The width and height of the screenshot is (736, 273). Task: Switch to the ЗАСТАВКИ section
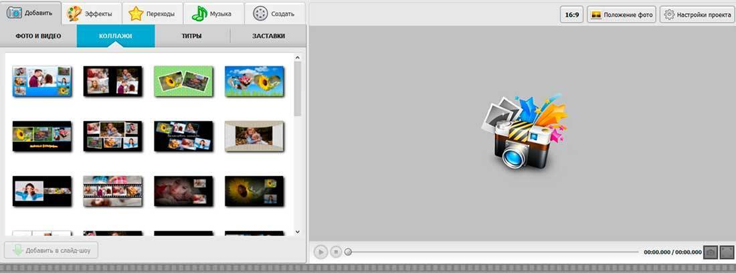268,36
